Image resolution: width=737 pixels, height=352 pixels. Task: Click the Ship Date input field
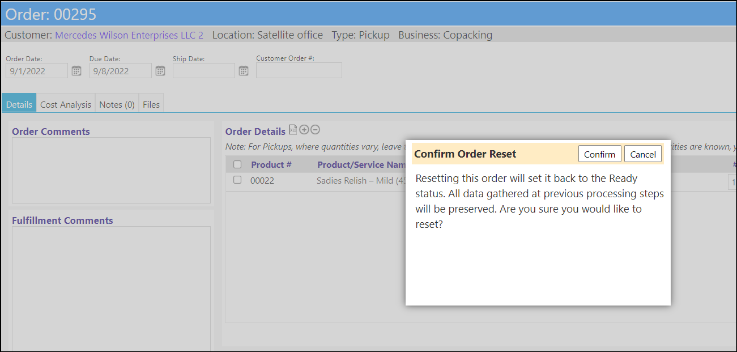coord(204,71)
